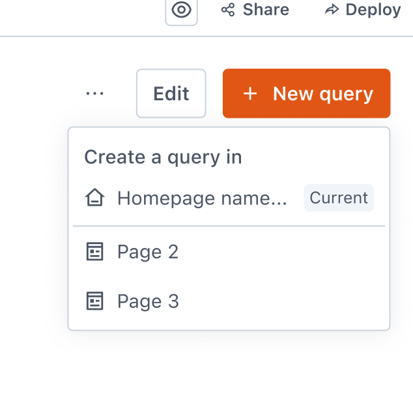Choose Page 2 from the list
The image size is (413, 410).
point(148,252)
